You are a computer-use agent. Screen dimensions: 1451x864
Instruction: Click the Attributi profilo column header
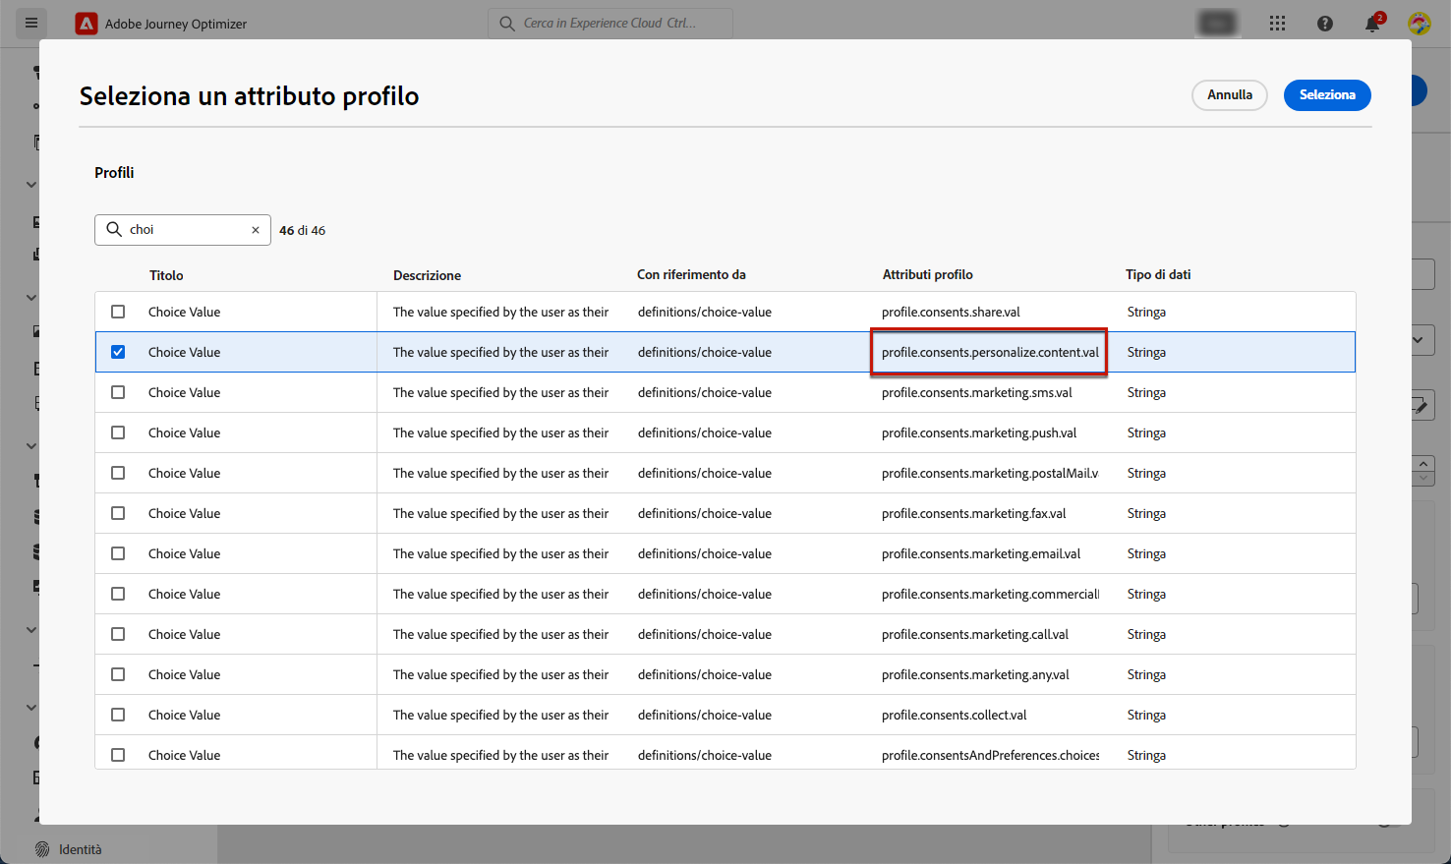[x=927, y=275]
